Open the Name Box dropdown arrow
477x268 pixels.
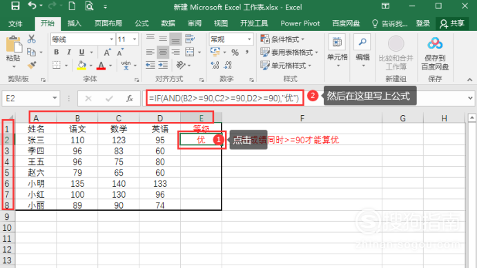[55, 98]
